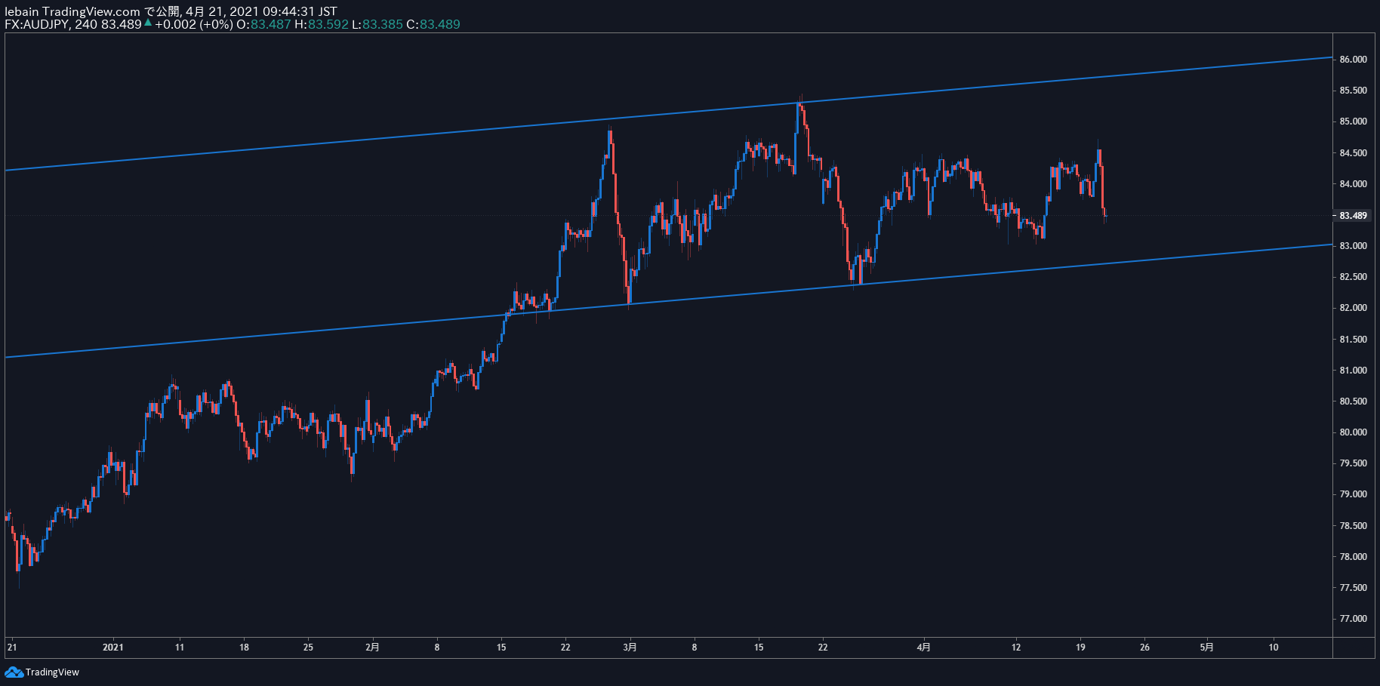Image resolution: width=1380 pixels, height=686 pixels.
Task: Click the open value O:83.487
Action: pyautogui.click(x=263, y=24)
